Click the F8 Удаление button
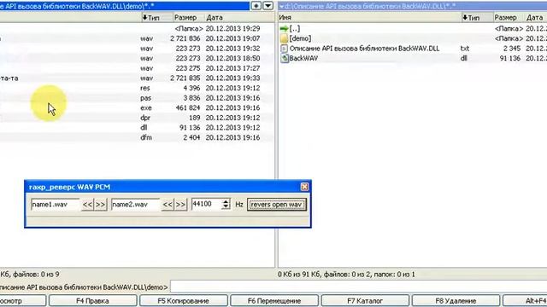The height and width of the screenshot is (307, 547). click(456, 301)
